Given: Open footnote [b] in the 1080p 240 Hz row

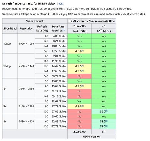Looking at the screenshot, I should (82, 50).
